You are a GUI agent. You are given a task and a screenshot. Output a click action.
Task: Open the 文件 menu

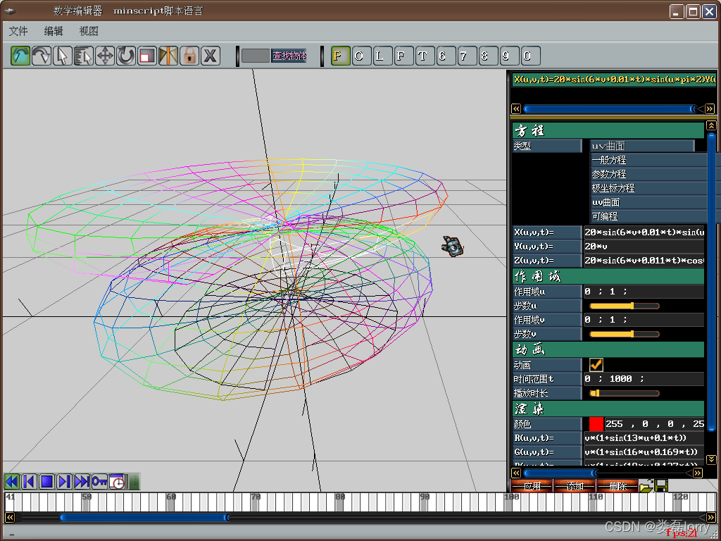coord(18,31)
